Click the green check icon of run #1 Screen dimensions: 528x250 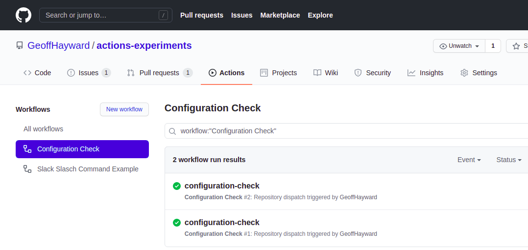(x=177, y=223)
